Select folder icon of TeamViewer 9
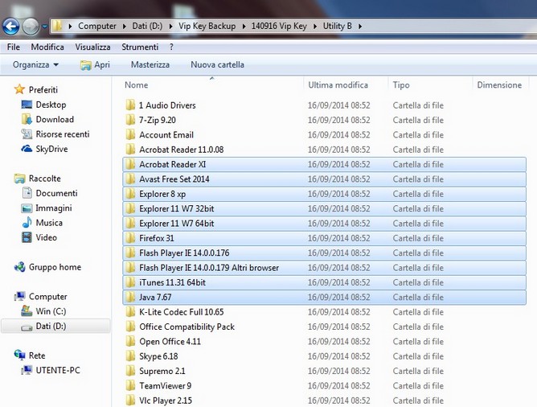The height and width of the screenshot is (407, 537). 130,385
